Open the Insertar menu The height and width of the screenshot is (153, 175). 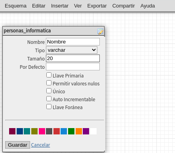click(60, 6)
